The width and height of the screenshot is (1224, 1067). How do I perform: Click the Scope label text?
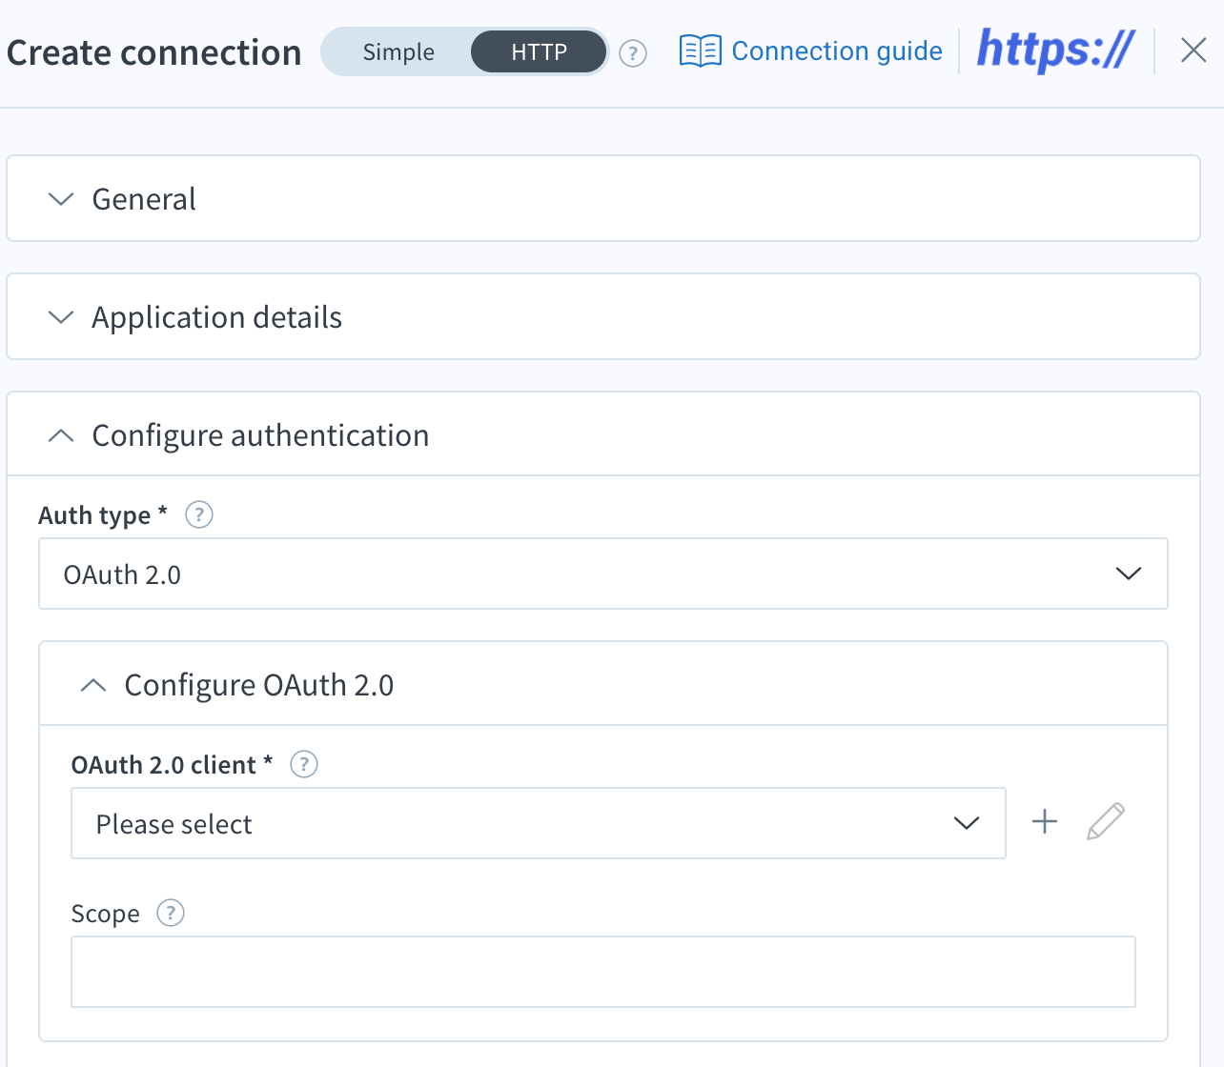pos(106,915)
